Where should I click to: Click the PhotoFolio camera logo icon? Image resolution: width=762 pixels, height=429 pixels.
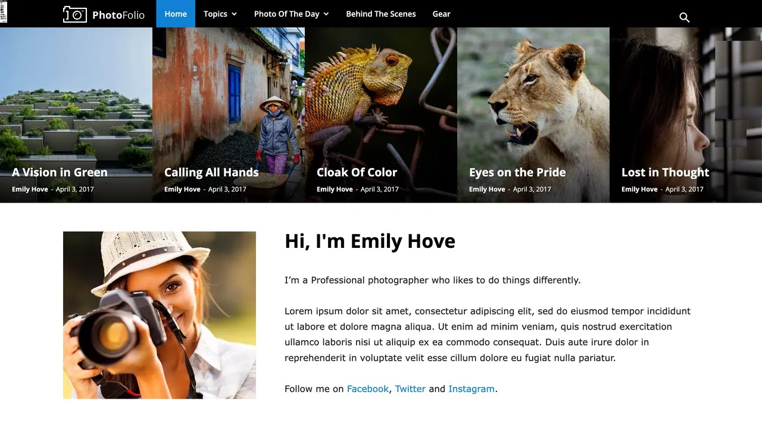tap(75, 14)
